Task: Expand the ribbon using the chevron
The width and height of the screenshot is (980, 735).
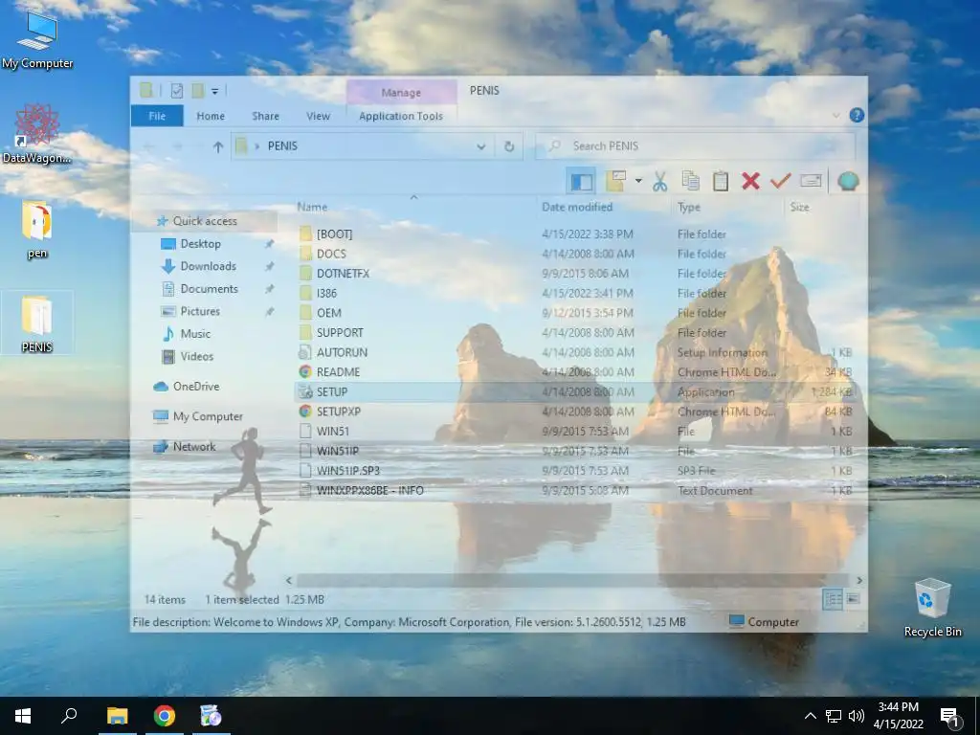Action: click(835, 116)
